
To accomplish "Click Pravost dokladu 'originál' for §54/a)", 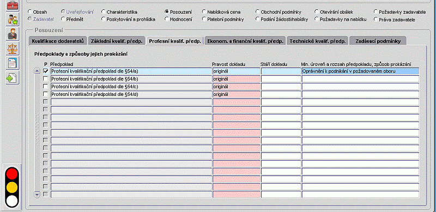I will click(x=237, y=71).
